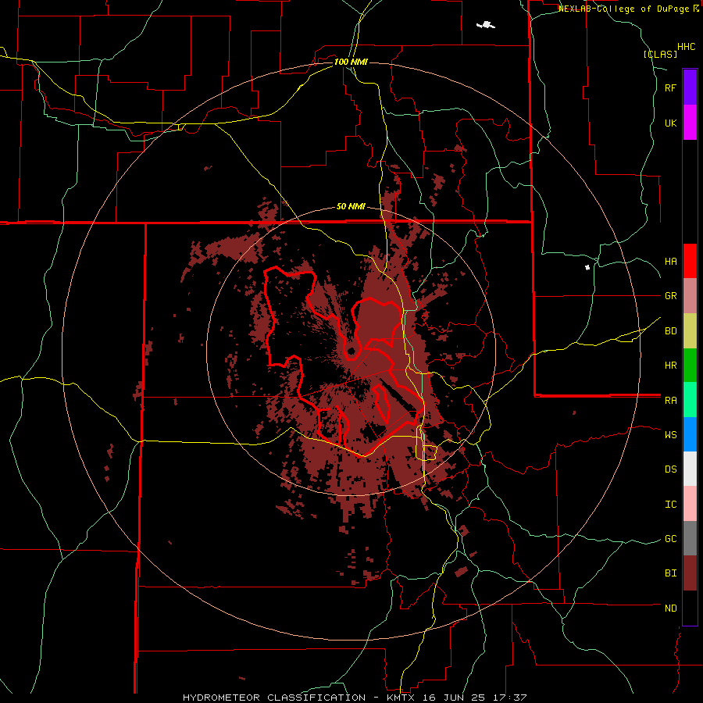Click the Hydrometeor Classification KMTX title caption
Viewport: 703px width, 703px height.
pos(355,698)
